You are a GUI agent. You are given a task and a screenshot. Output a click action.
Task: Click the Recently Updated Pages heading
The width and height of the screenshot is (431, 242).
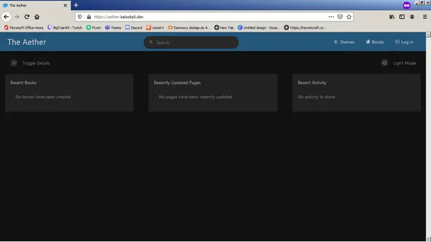click(x=177, y=83)
